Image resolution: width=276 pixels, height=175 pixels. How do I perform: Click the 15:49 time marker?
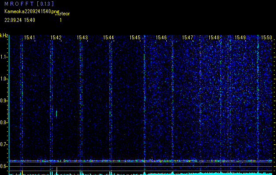coord(240,37)
